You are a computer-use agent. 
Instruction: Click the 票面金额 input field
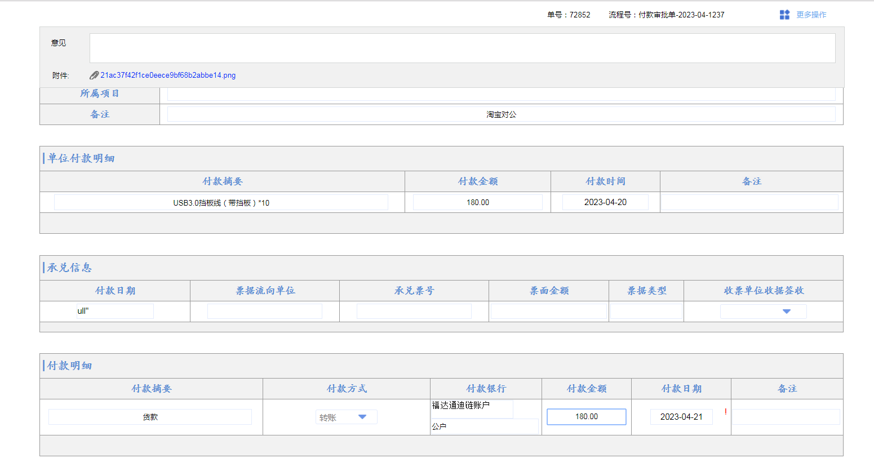pyautogui.click(x=549, y=311)
